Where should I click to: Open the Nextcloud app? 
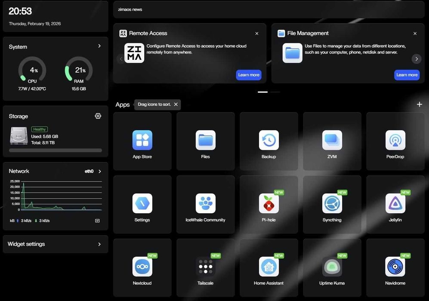[x=142, y=267]
